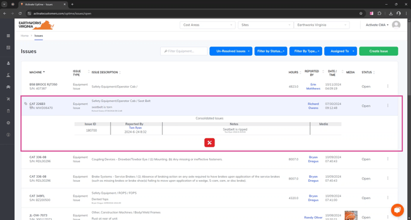The width and height of the screenshot is (411, 220).
Task: Open the user avatar profile icon
Action: 396,25
